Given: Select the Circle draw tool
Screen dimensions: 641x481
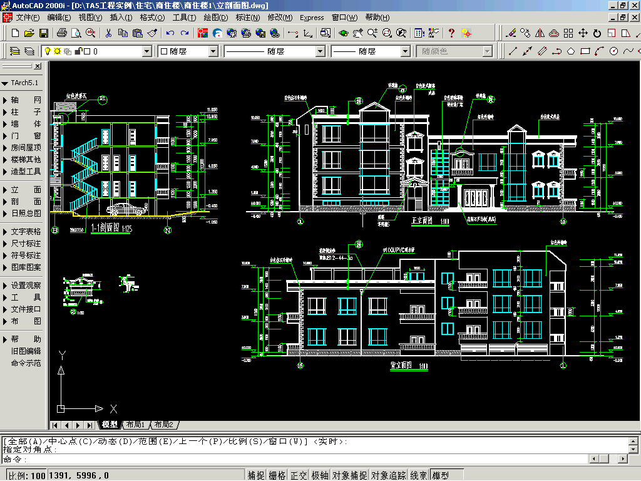Looking at the screenshot, I should click(613, 51).
